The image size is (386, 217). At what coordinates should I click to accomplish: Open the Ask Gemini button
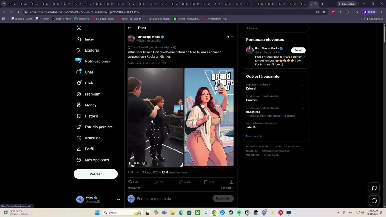tap(346, 4)
